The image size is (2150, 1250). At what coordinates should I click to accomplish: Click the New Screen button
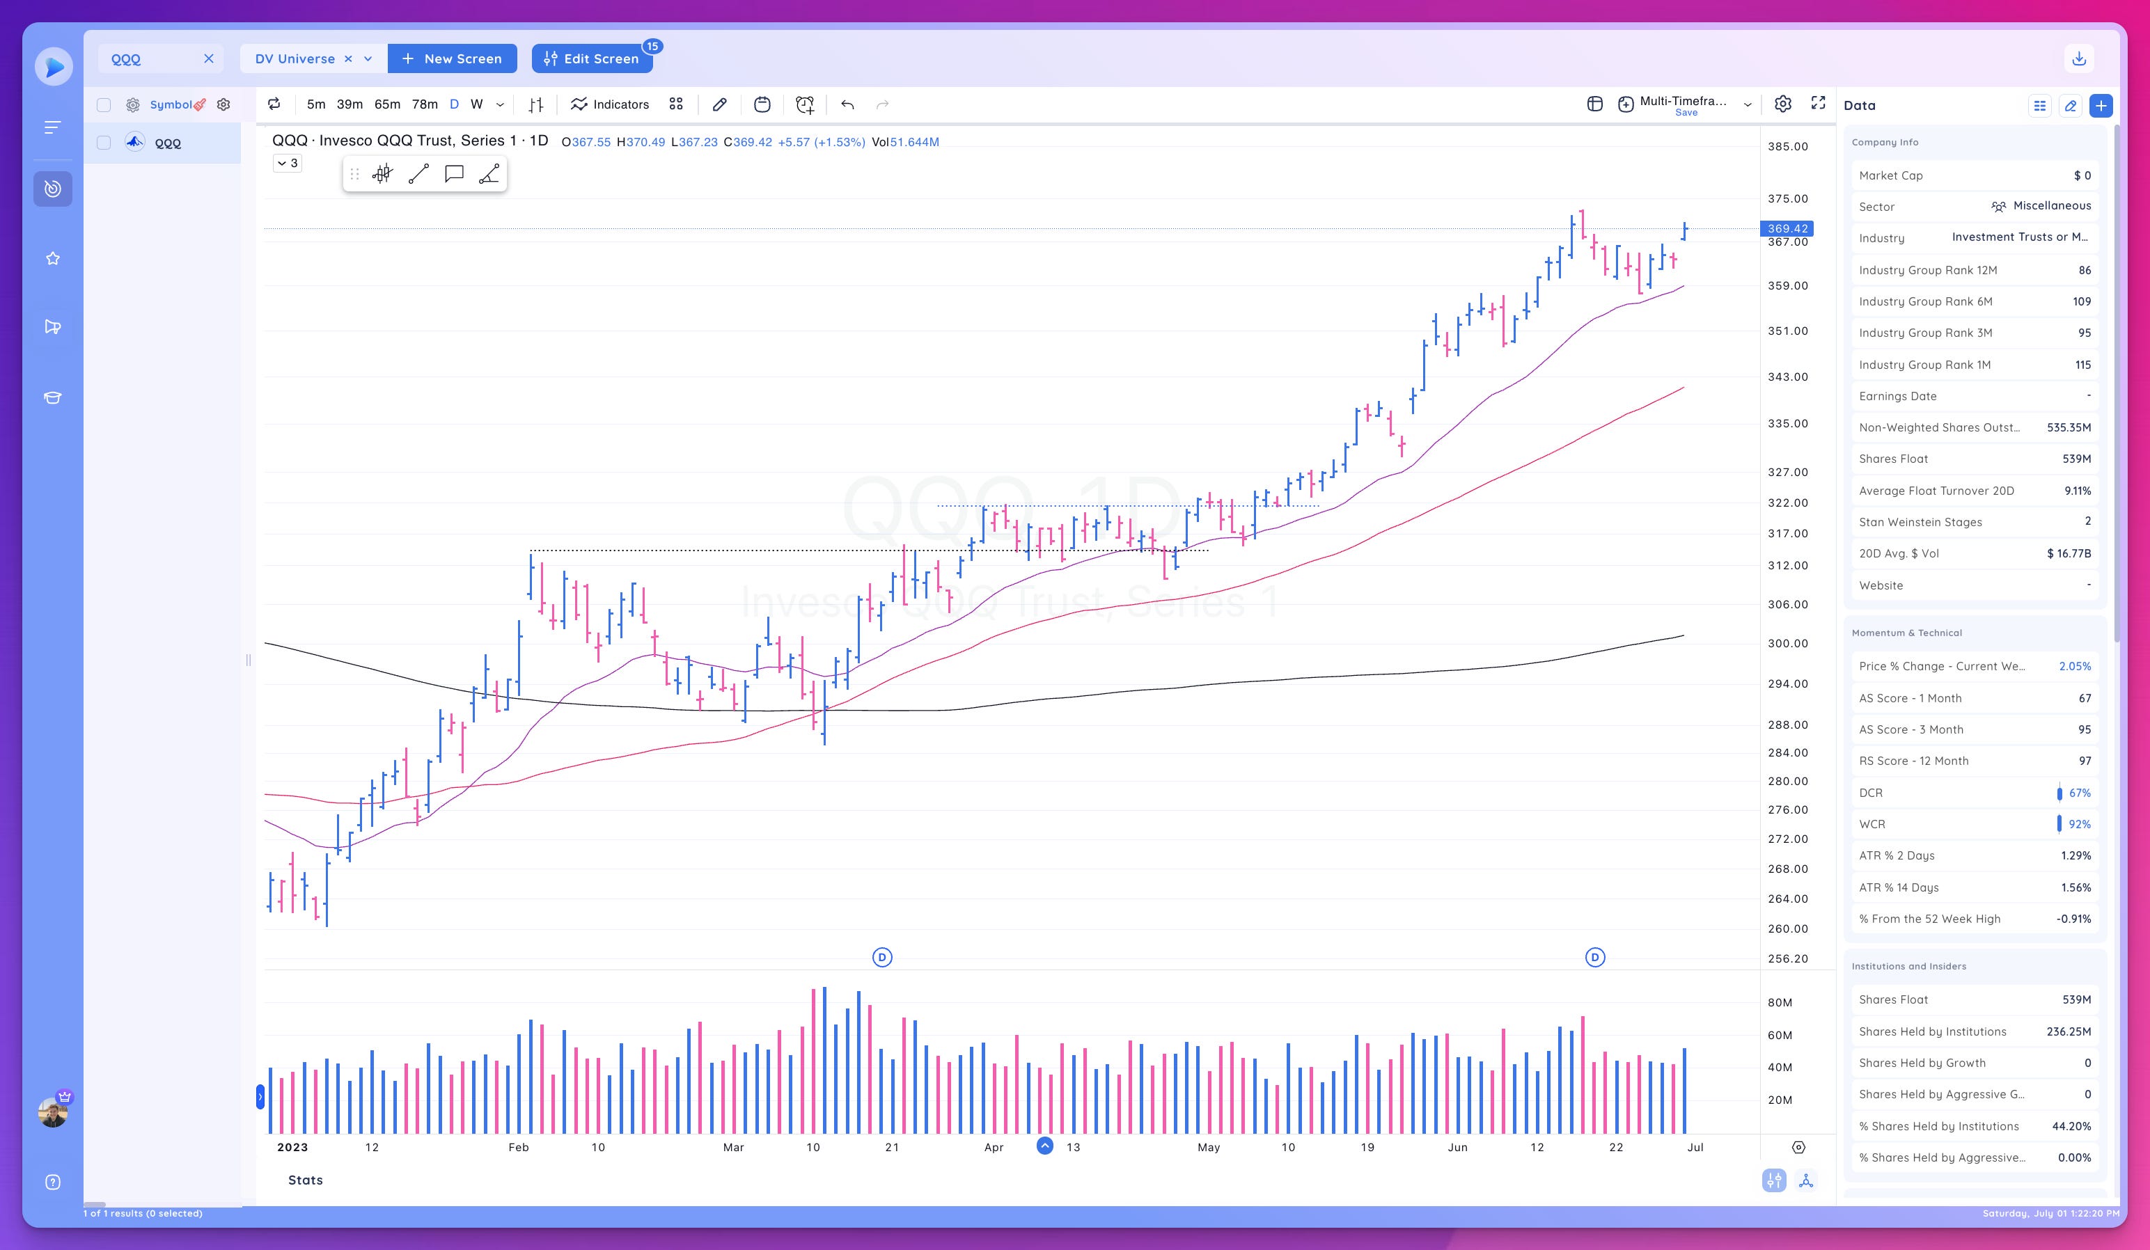(x=452, y=58)
